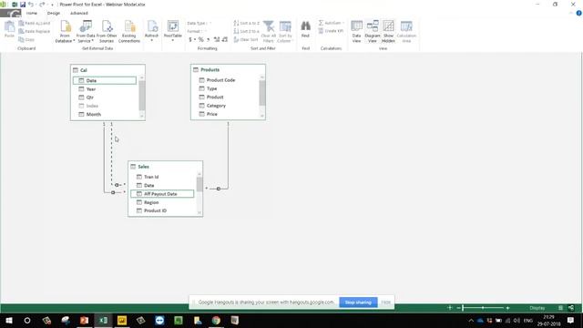Viewport: 583px width, 328px height.
Task: Open the File menu tab
Action: (11, 14)
